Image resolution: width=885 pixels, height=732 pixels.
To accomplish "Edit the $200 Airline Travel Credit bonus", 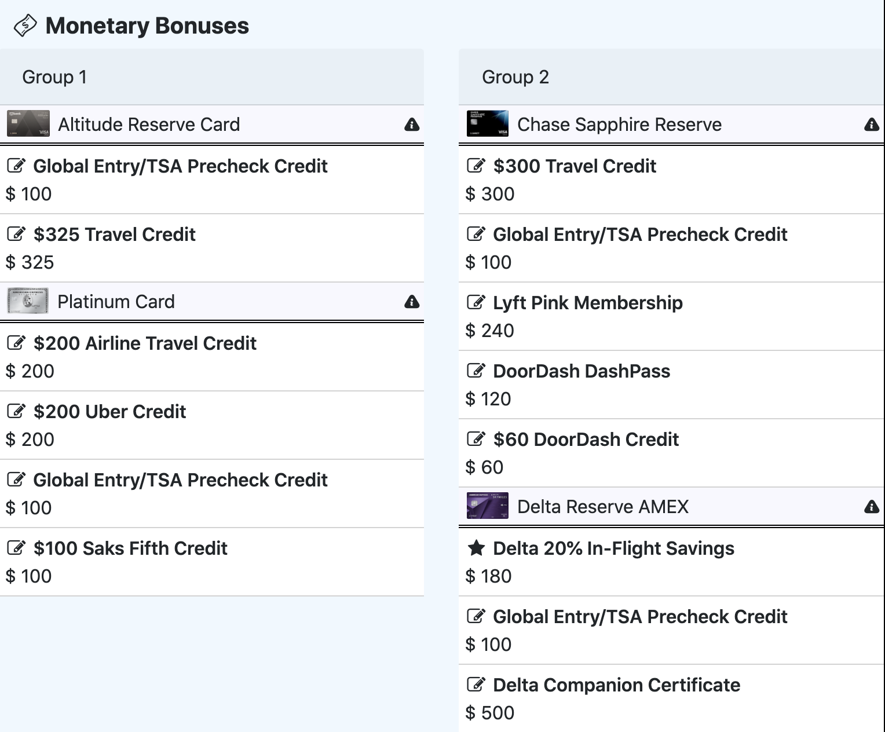I will coord(16,343).
